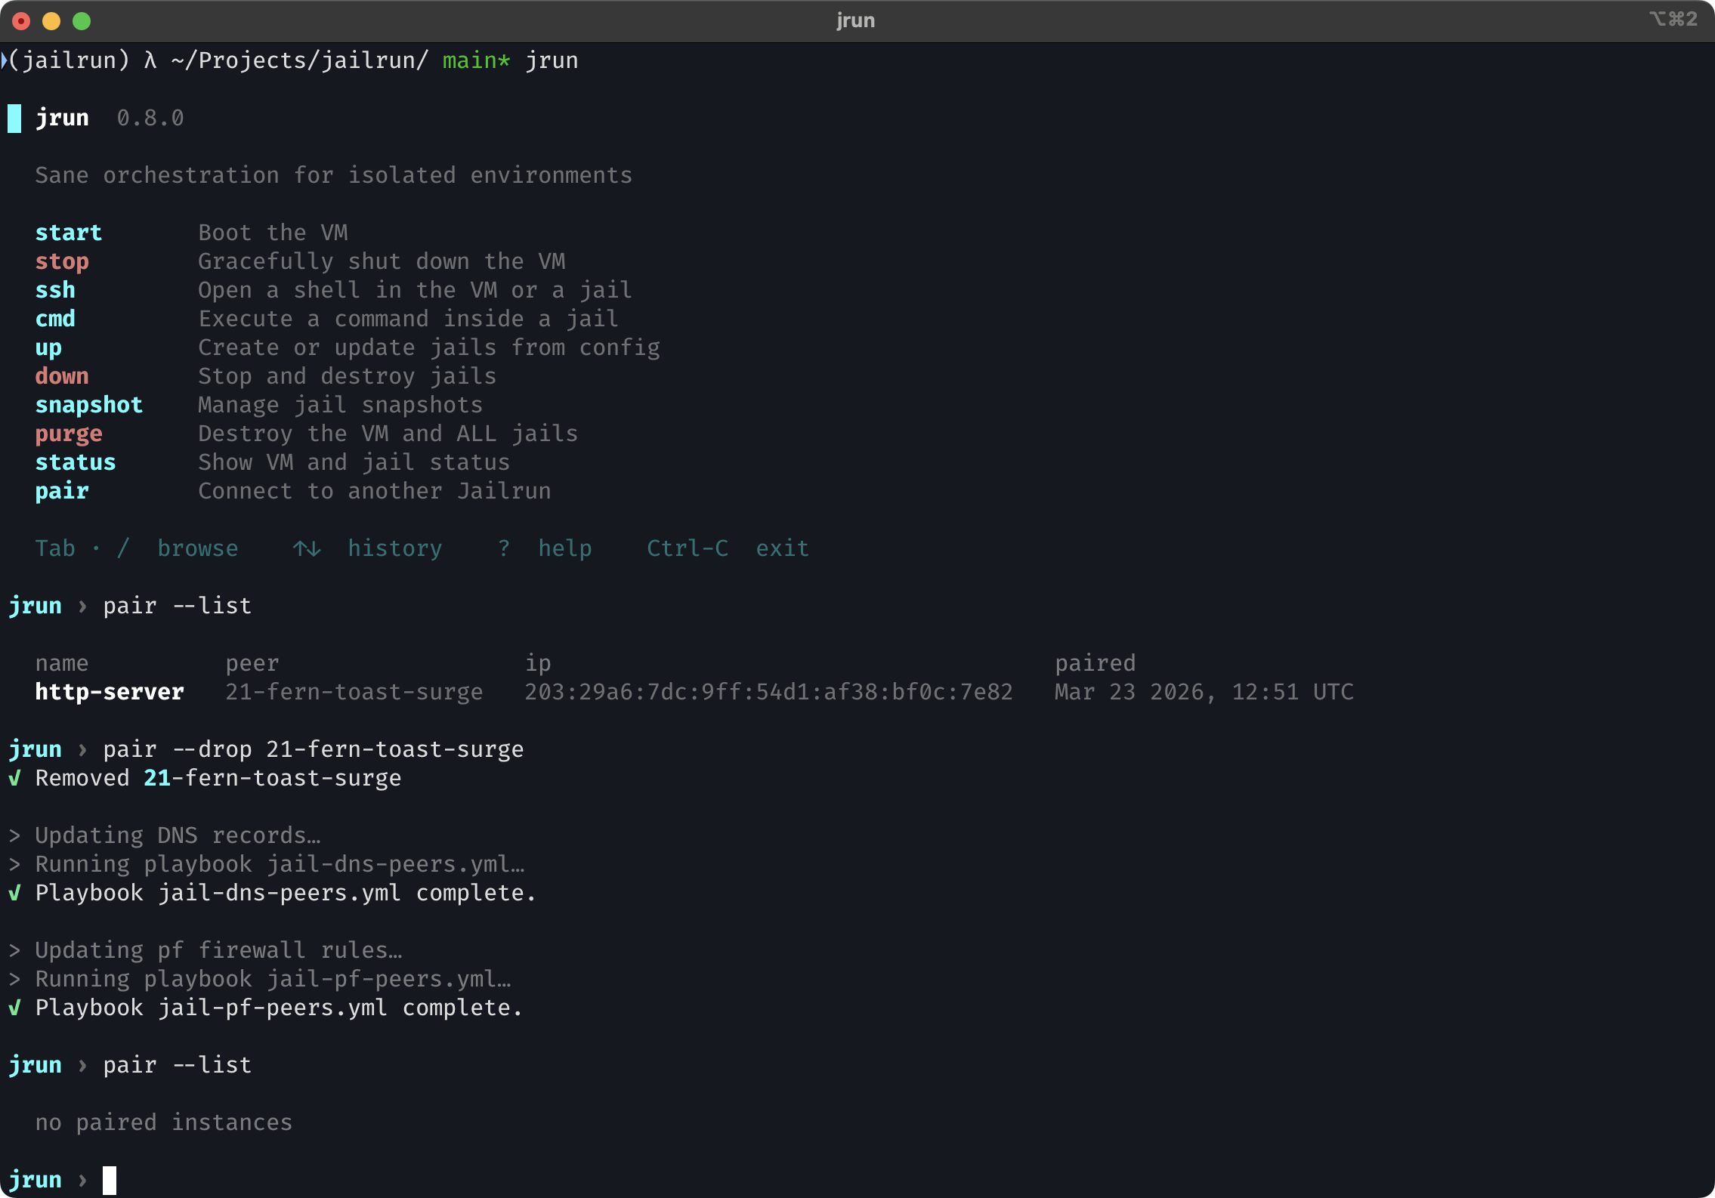Click the cursor at bottom jrun prompt
The width and height of the screenshot is (1715, 1198).
click(x=110, y=1180)
